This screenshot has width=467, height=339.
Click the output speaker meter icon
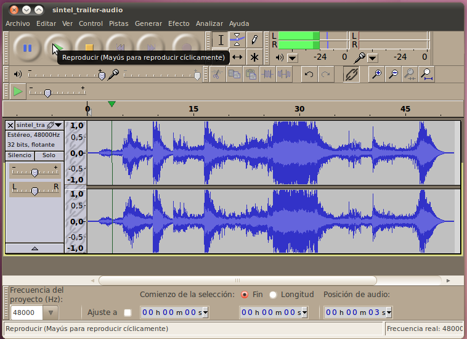click(279, 57)
